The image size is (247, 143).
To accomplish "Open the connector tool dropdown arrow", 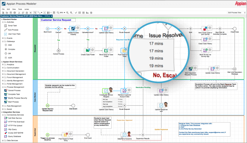I will click(x=42, y=13).
